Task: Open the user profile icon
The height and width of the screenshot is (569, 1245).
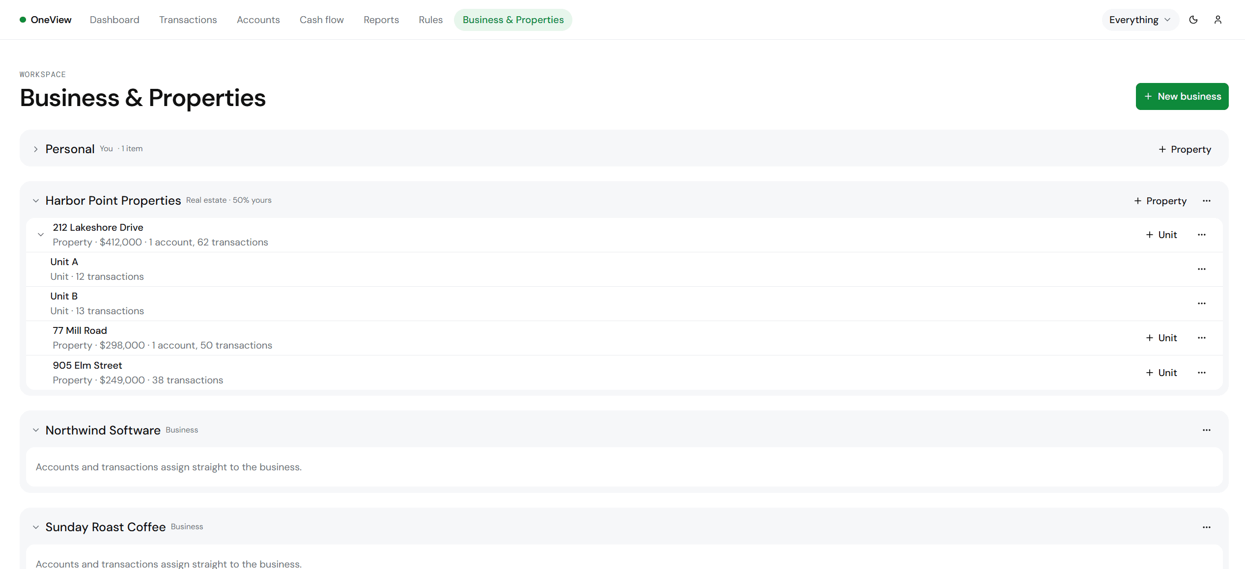Action: click(1218, 20)
